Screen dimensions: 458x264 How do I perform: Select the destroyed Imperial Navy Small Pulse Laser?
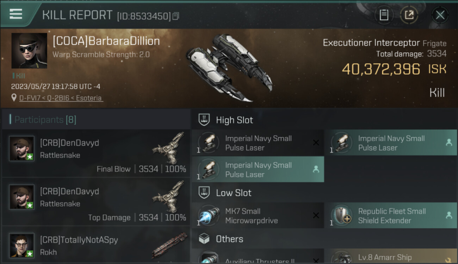coord(258,143)
